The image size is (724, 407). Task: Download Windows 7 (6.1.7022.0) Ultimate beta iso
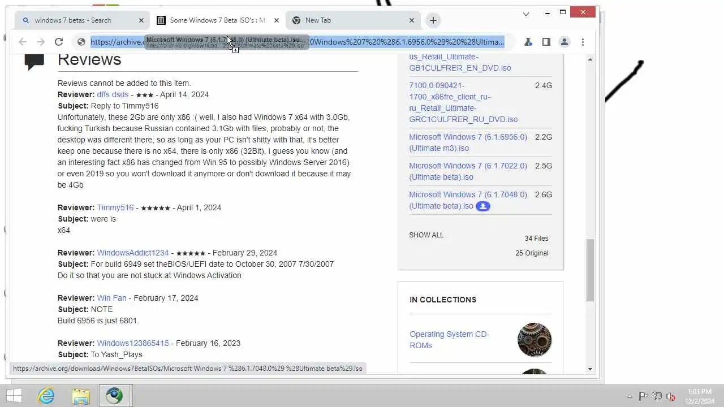coord(468,171)
